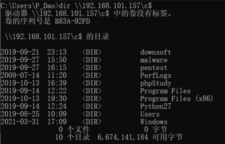The width and height of the screenshot is (225, 144).
Task: Click the <DIR> marker beside downsoft
Action: pos(92,52)
